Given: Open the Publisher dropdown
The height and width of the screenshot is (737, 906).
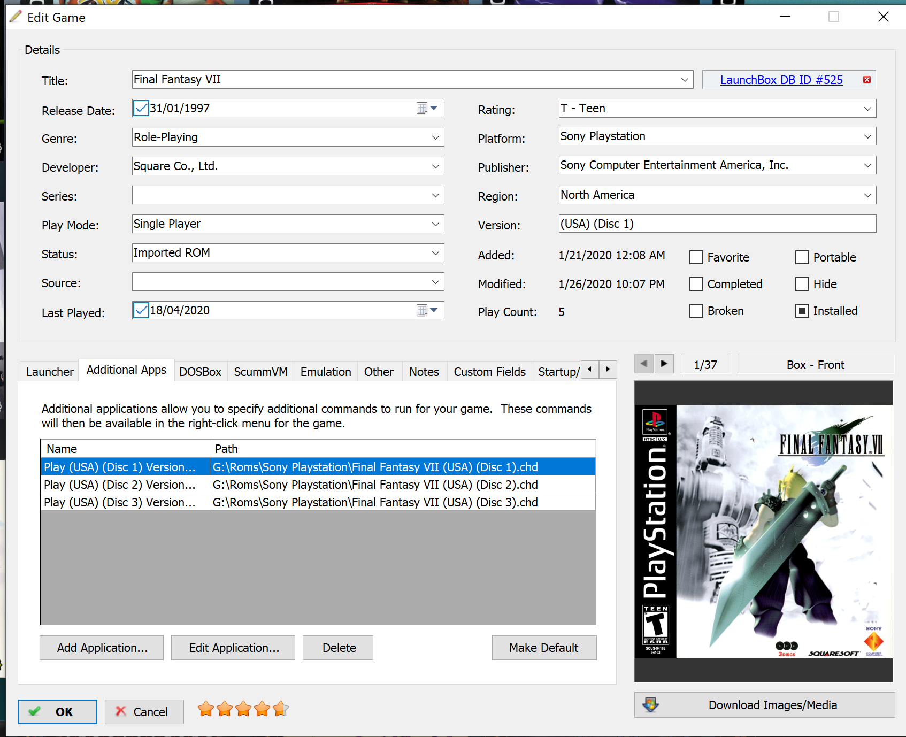Looking at the screenshot, I should (x=867, y=165).
